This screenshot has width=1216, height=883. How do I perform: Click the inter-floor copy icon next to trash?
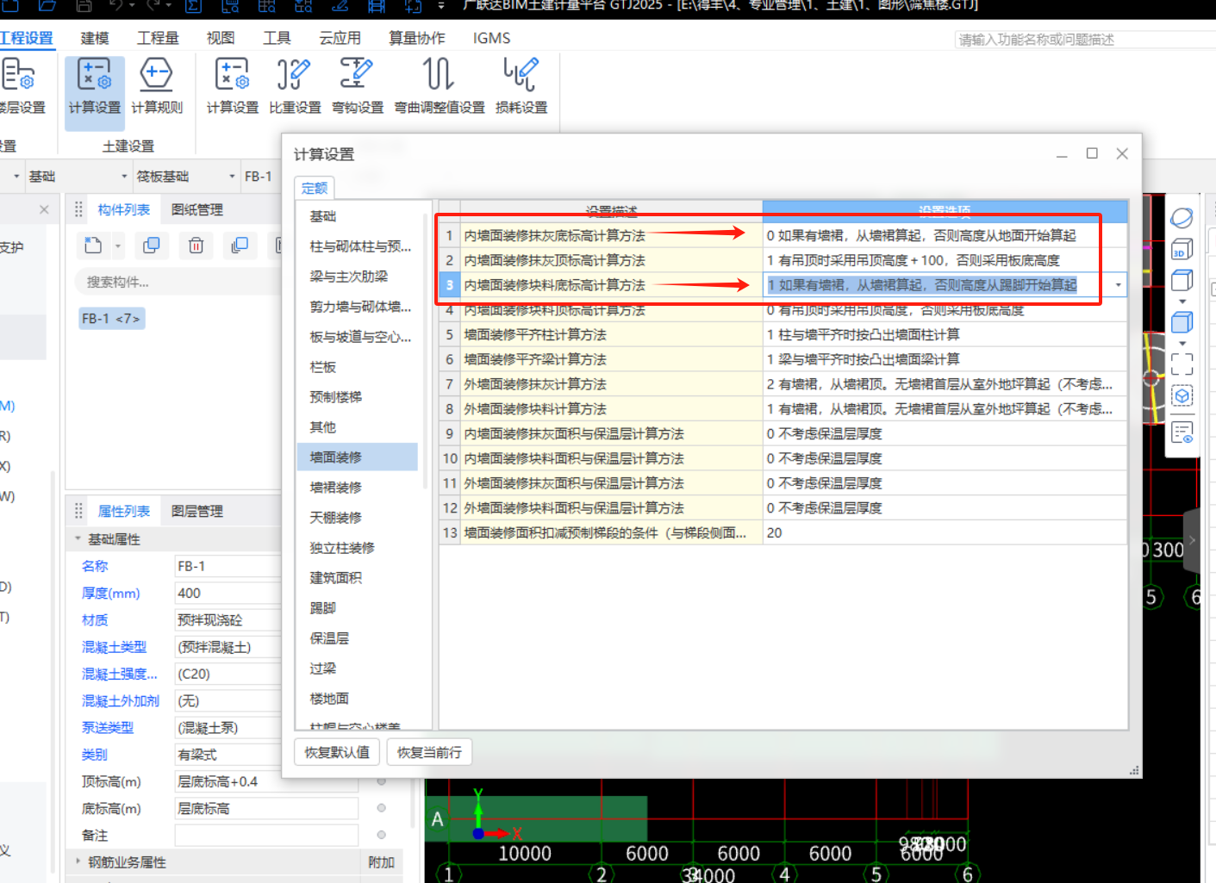click(240, 246)
